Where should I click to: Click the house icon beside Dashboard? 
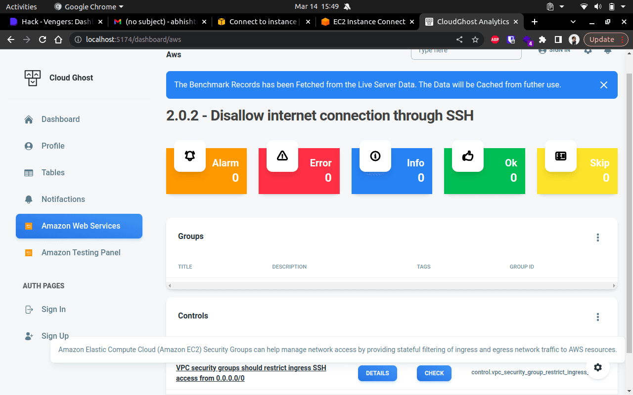(x=29, y=119)
